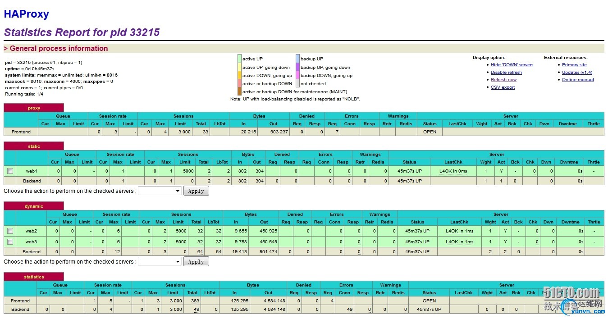Click web3 bytes in value 9 758
The width and height of the screenshot is (608, 319).
tap(241, 242)
